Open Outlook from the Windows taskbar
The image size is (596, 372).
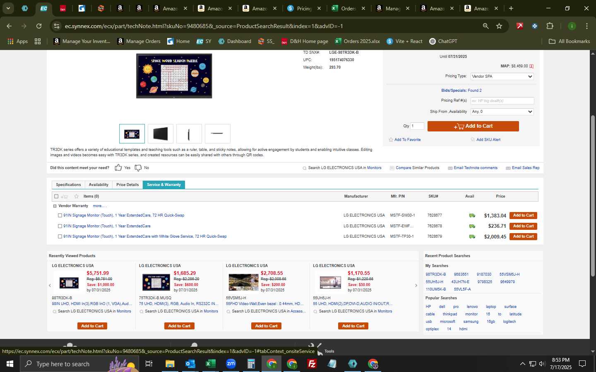[190, 364]
